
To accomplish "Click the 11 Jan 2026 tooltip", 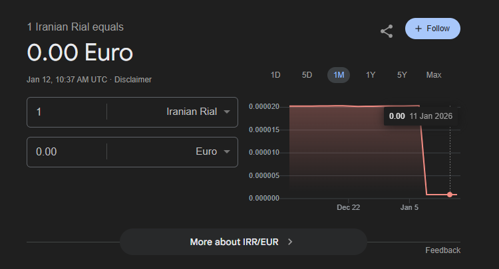I will 420,116.
